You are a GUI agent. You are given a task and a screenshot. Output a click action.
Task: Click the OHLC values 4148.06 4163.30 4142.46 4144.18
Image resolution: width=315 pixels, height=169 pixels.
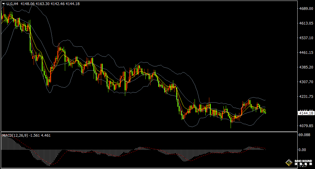[50, 4]
